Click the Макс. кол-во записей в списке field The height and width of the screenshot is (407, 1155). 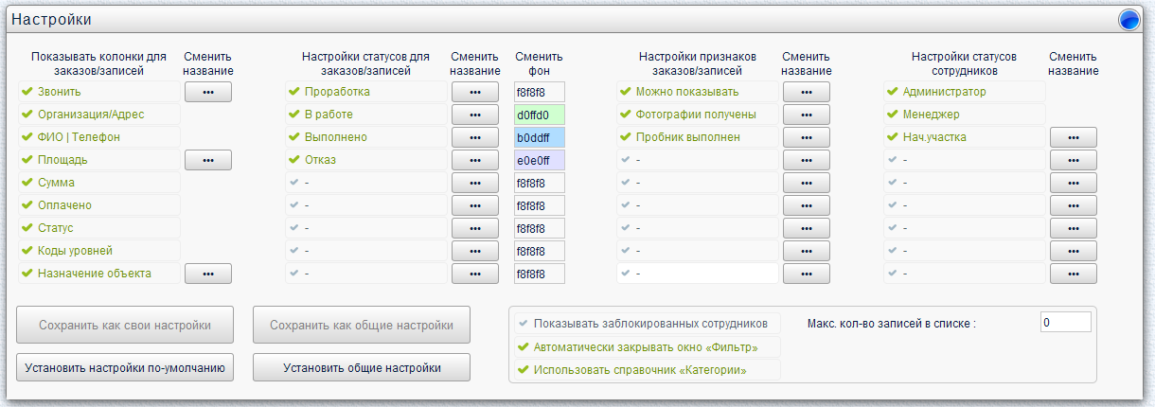point(1065,323)
